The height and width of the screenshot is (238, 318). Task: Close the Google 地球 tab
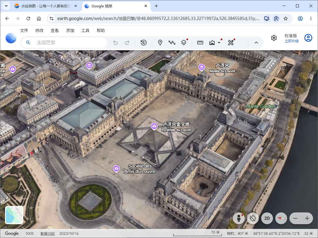(146, 6)
